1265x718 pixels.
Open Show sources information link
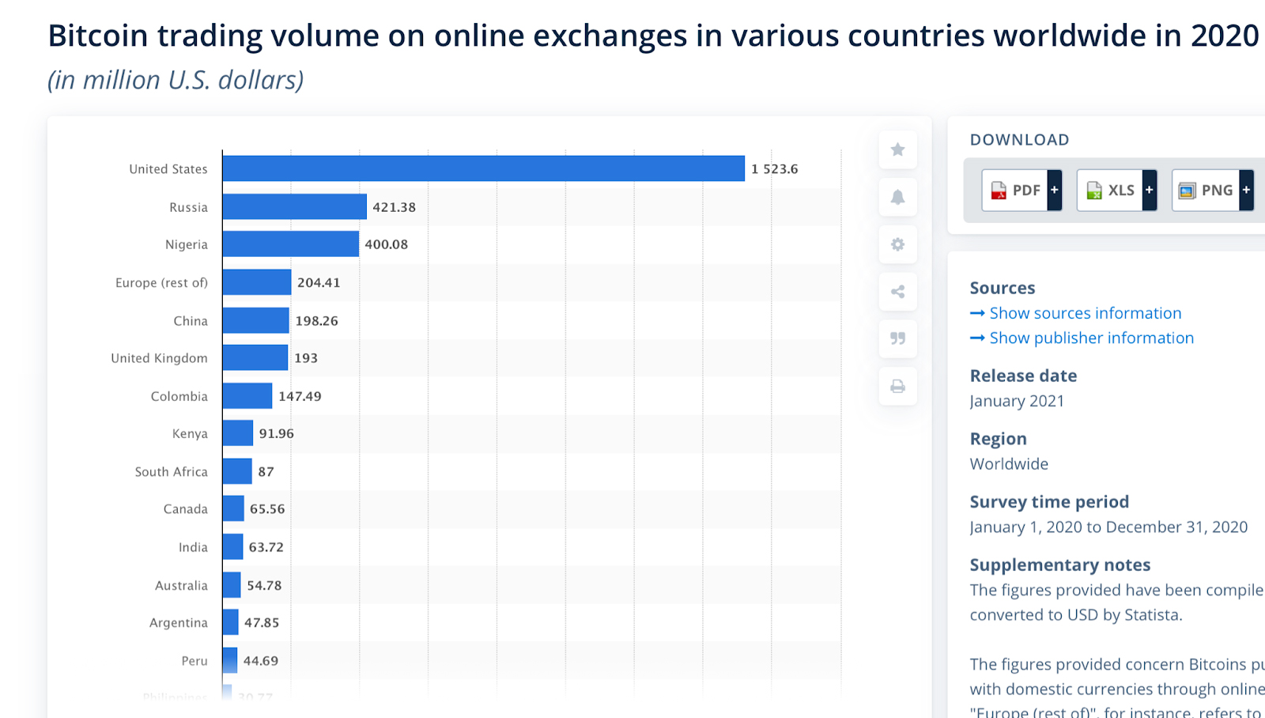click(x=1085, y=313)
